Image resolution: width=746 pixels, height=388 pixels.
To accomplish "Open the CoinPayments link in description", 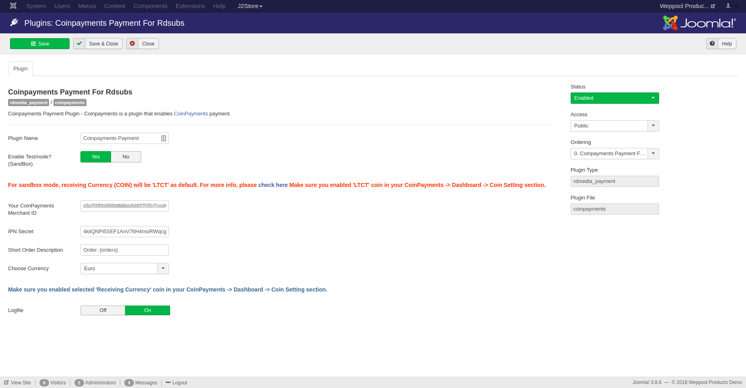I will 191,114.
